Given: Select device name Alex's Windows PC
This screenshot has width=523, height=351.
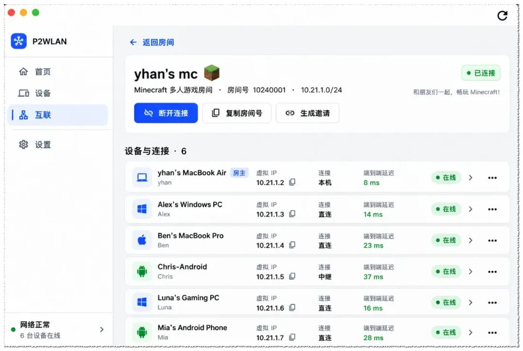Looking at the screenshot, I should click(190, 205).
